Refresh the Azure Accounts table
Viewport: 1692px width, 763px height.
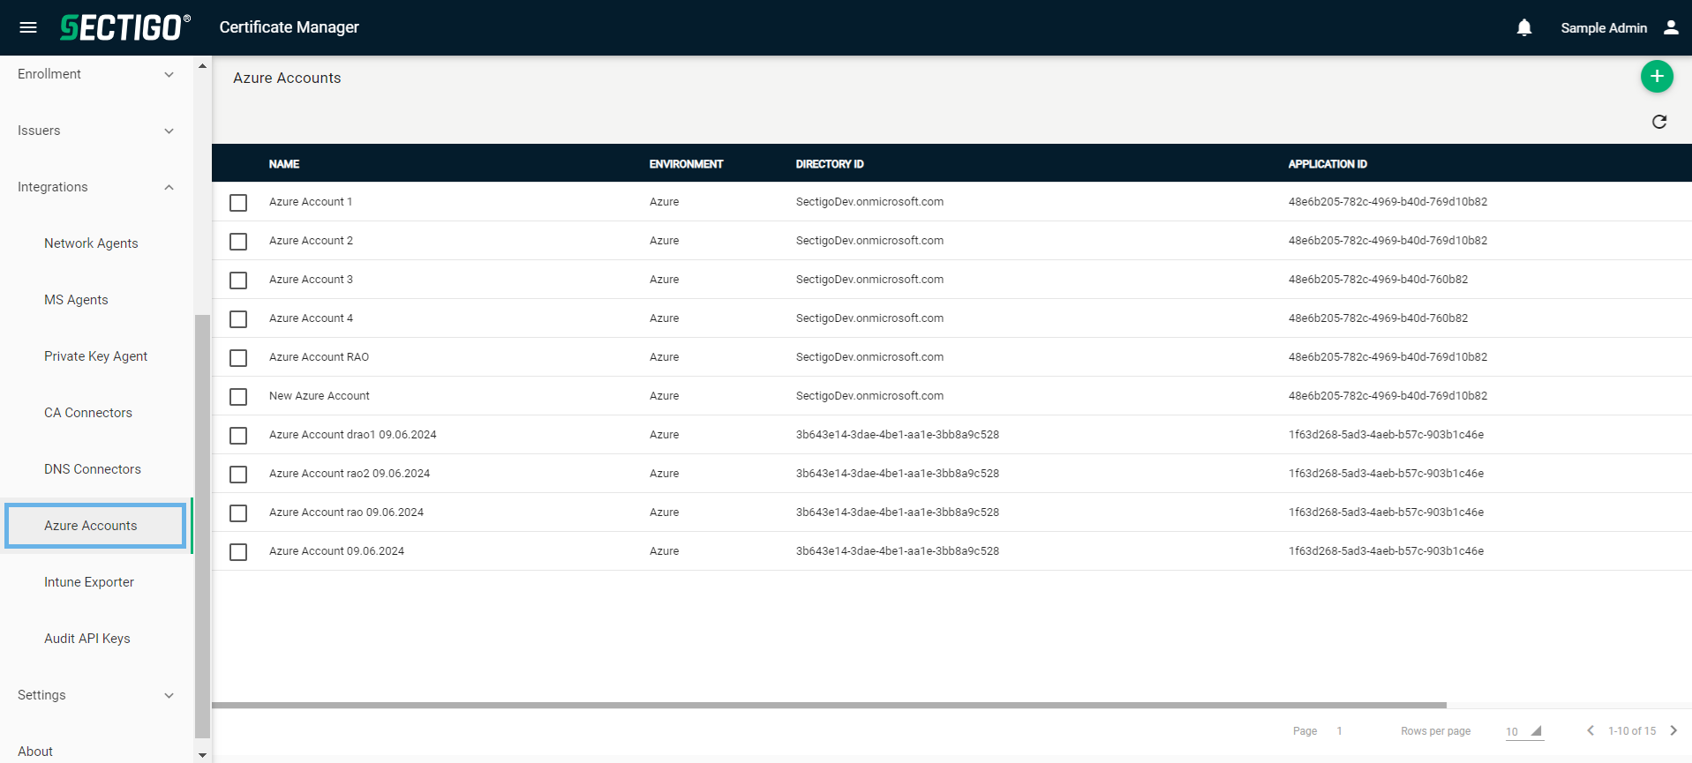tap(1659, 122)
